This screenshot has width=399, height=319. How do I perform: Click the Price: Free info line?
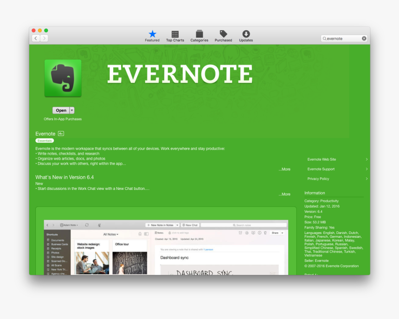point(313,217)
